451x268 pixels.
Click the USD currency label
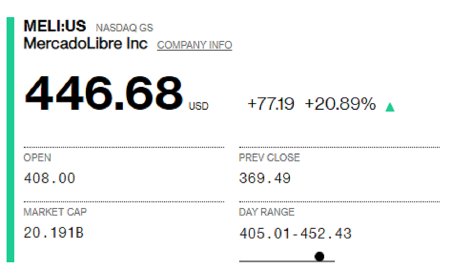[199, 106]
